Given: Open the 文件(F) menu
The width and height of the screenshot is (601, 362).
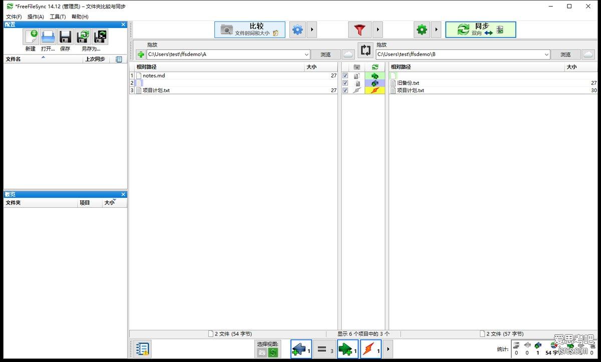Looking at the screenshot, I should click(14, 17).
